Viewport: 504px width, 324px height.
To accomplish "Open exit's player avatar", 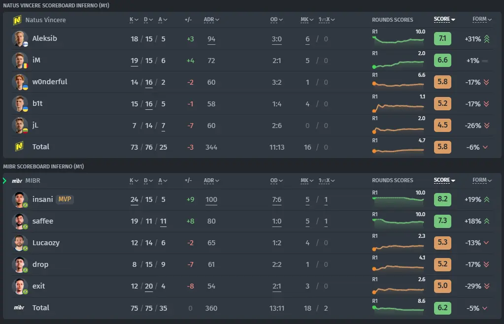I will [x=20, y=286].
